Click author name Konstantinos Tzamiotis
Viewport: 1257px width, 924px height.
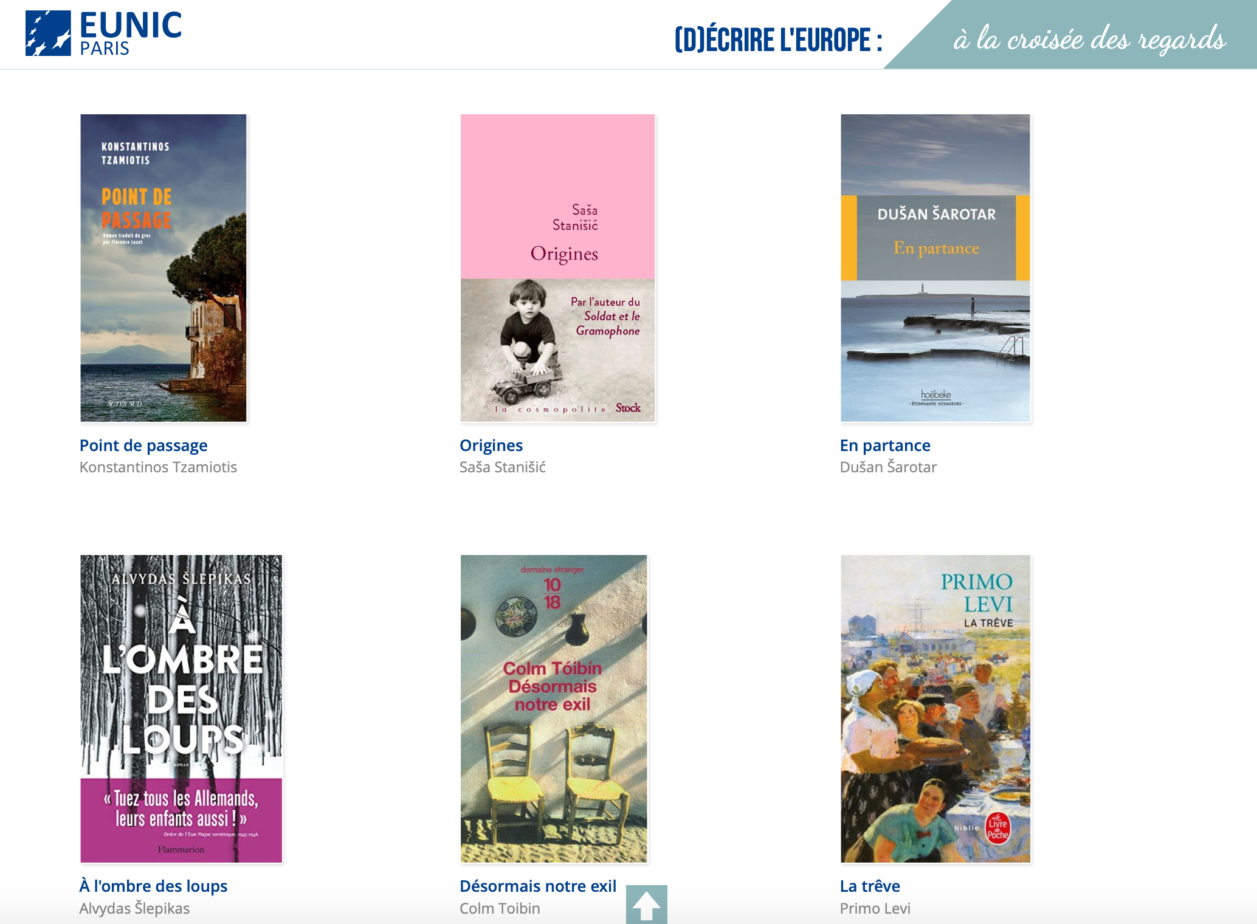pyautogui.click(x=158, y=467)
